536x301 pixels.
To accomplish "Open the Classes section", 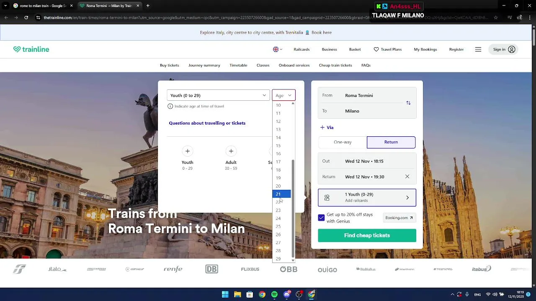I will click(263, 65).
